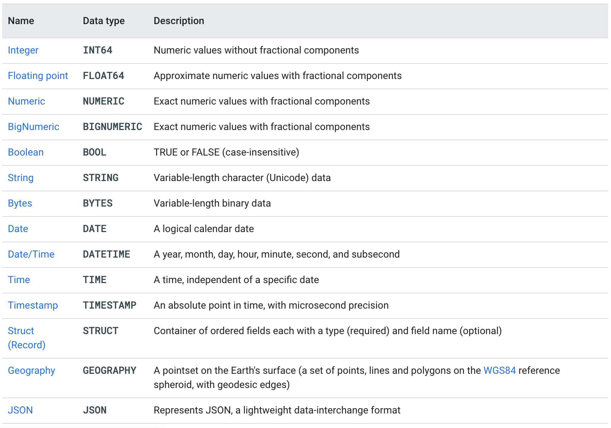Open the Numeric type link
The width and height of the screenshot is (611, 428).
point(27,101)
